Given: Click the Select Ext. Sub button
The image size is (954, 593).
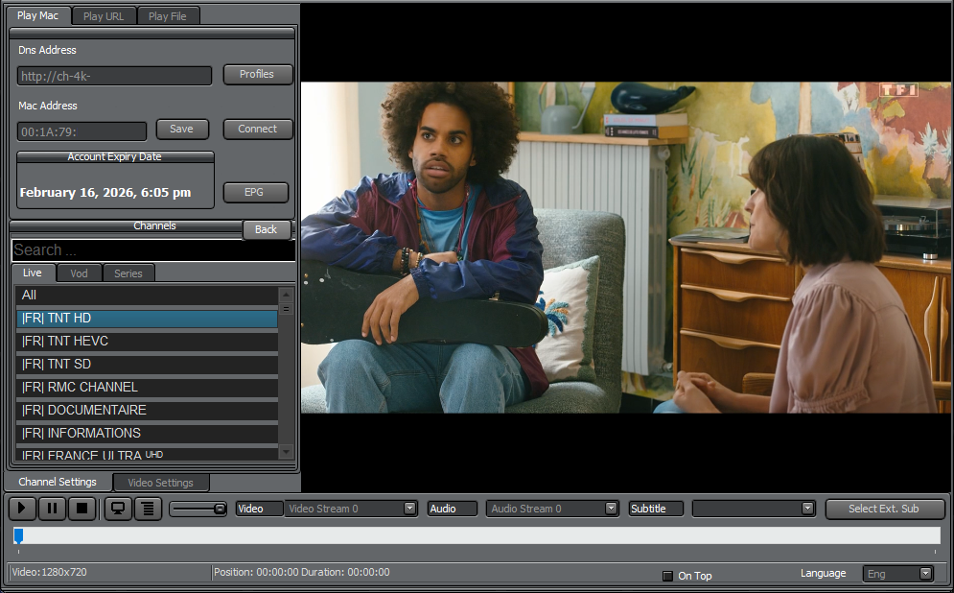Looking at the screenshot, I should [884, 509].
